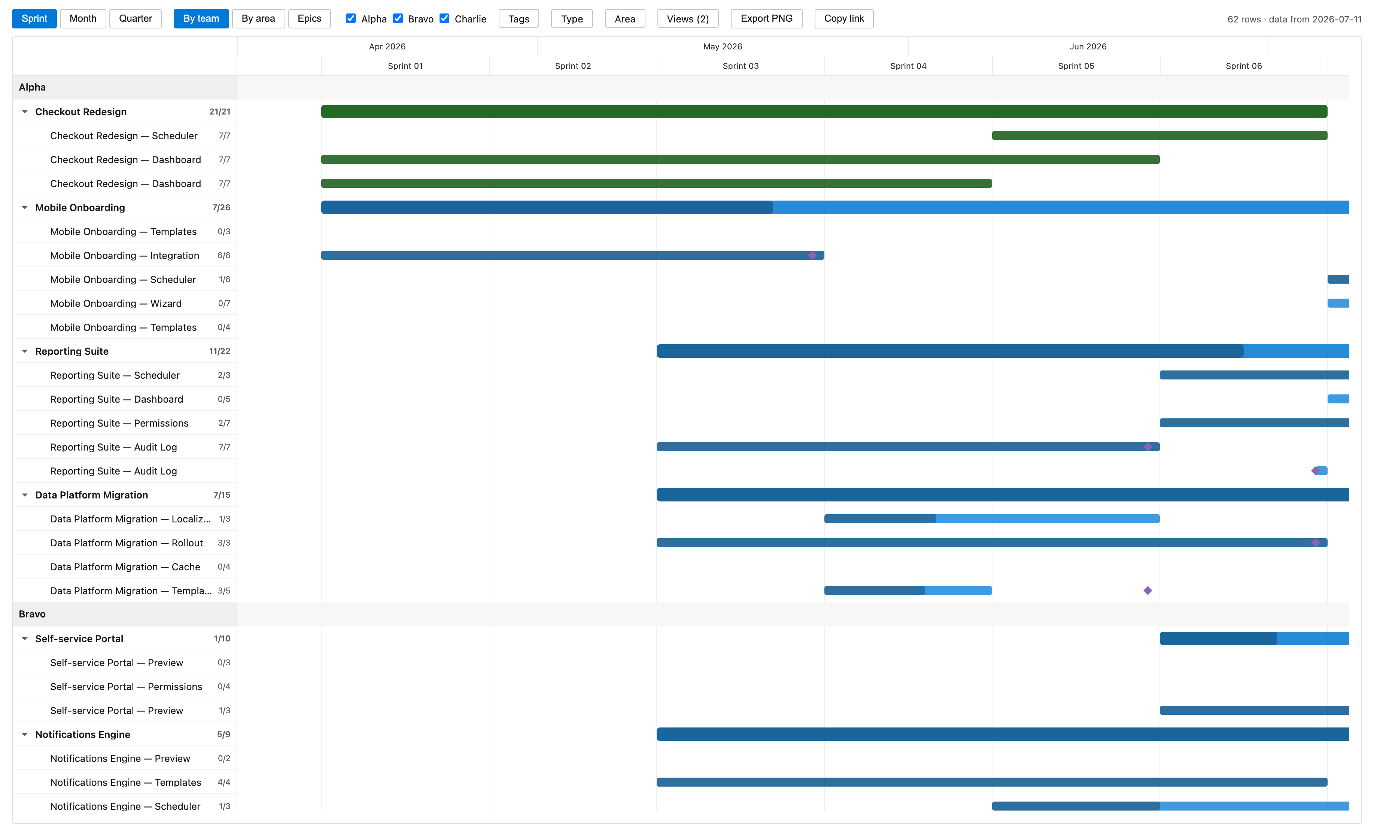This screenshot has height=833, width=1374.
Task: Click the Mobile Onboarding epic progress bar
Action: click(835, 207)
